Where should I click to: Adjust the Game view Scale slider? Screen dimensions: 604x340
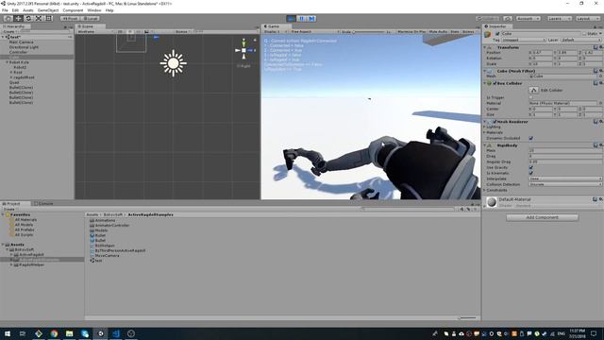pyautogui.click(x=368, y=31)
